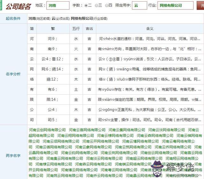
Task: Open the 河南森云网络有限公司 link
Action: [93, 164]
